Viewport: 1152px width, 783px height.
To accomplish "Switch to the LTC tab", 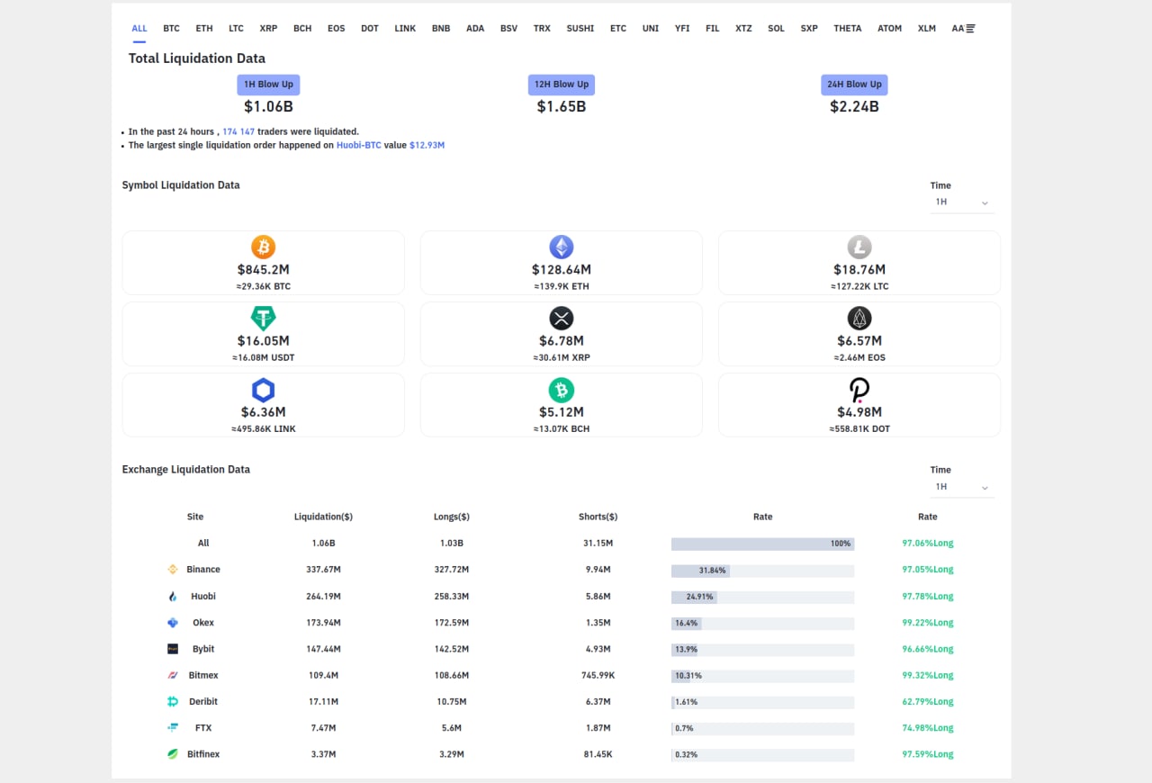I will tap(236, 29).
